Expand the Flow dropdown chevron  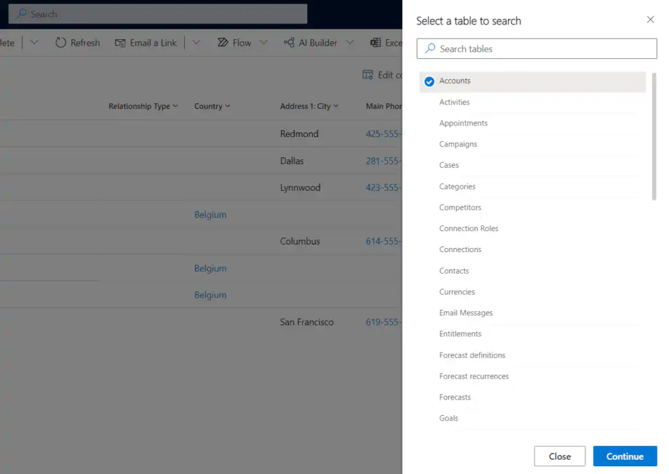click(264, 42)
